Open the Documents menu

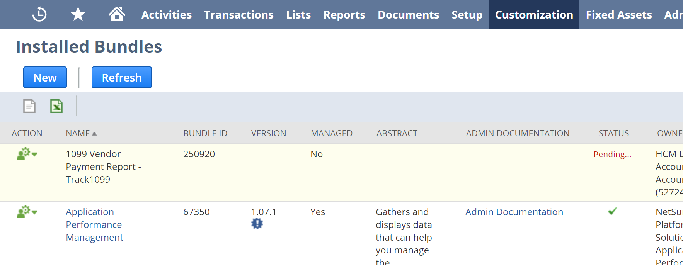pyautogui.click(x=409, y=15)
